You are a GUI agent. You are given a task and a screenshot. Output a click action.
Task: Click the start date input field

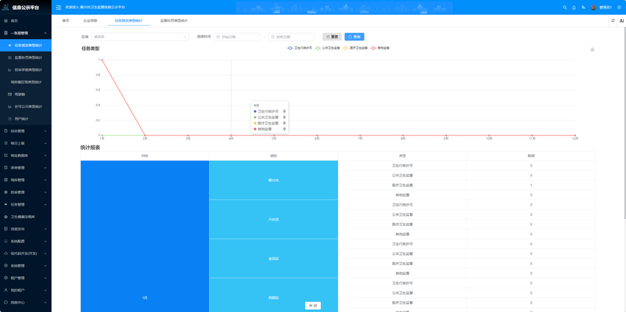click(237, 37)
